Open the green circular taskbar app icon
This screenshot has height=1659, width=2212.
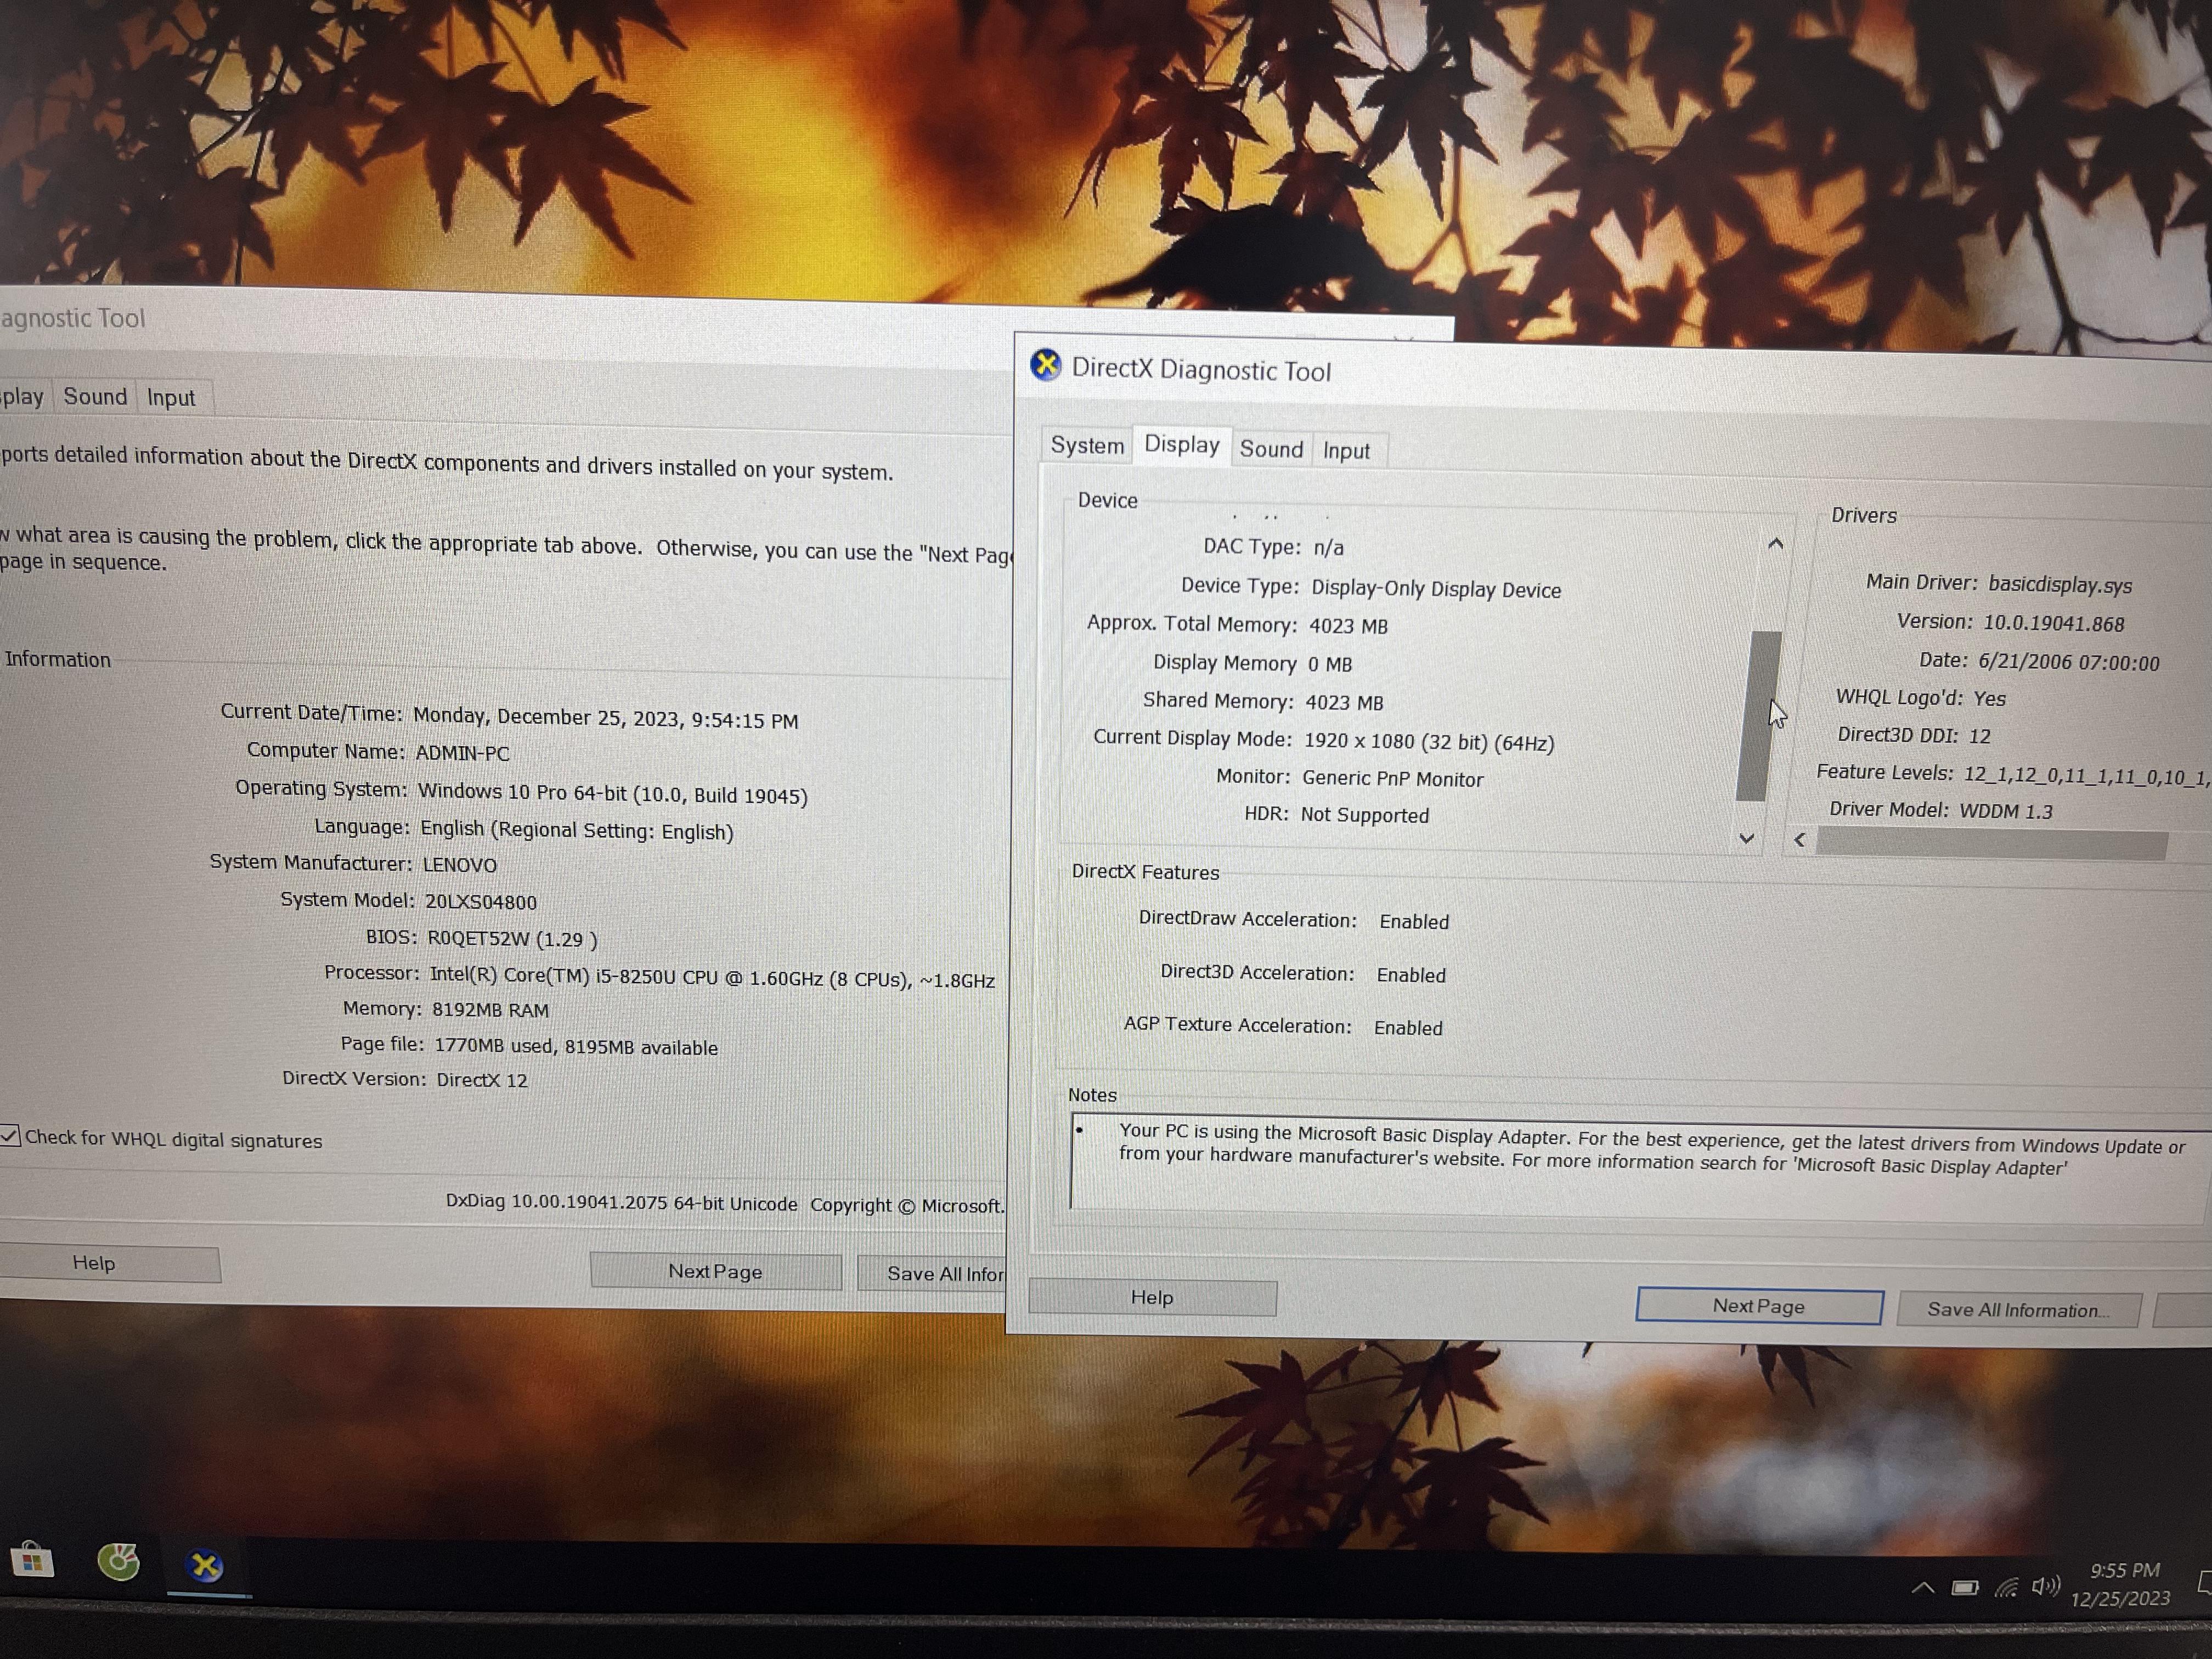[x=118, y=1562]
